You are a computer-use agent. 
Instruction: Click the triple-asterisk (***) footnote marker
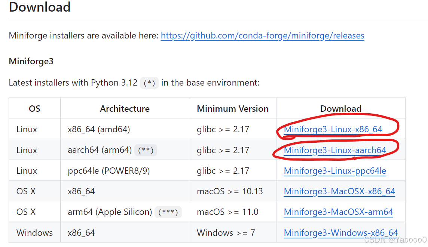168,212
